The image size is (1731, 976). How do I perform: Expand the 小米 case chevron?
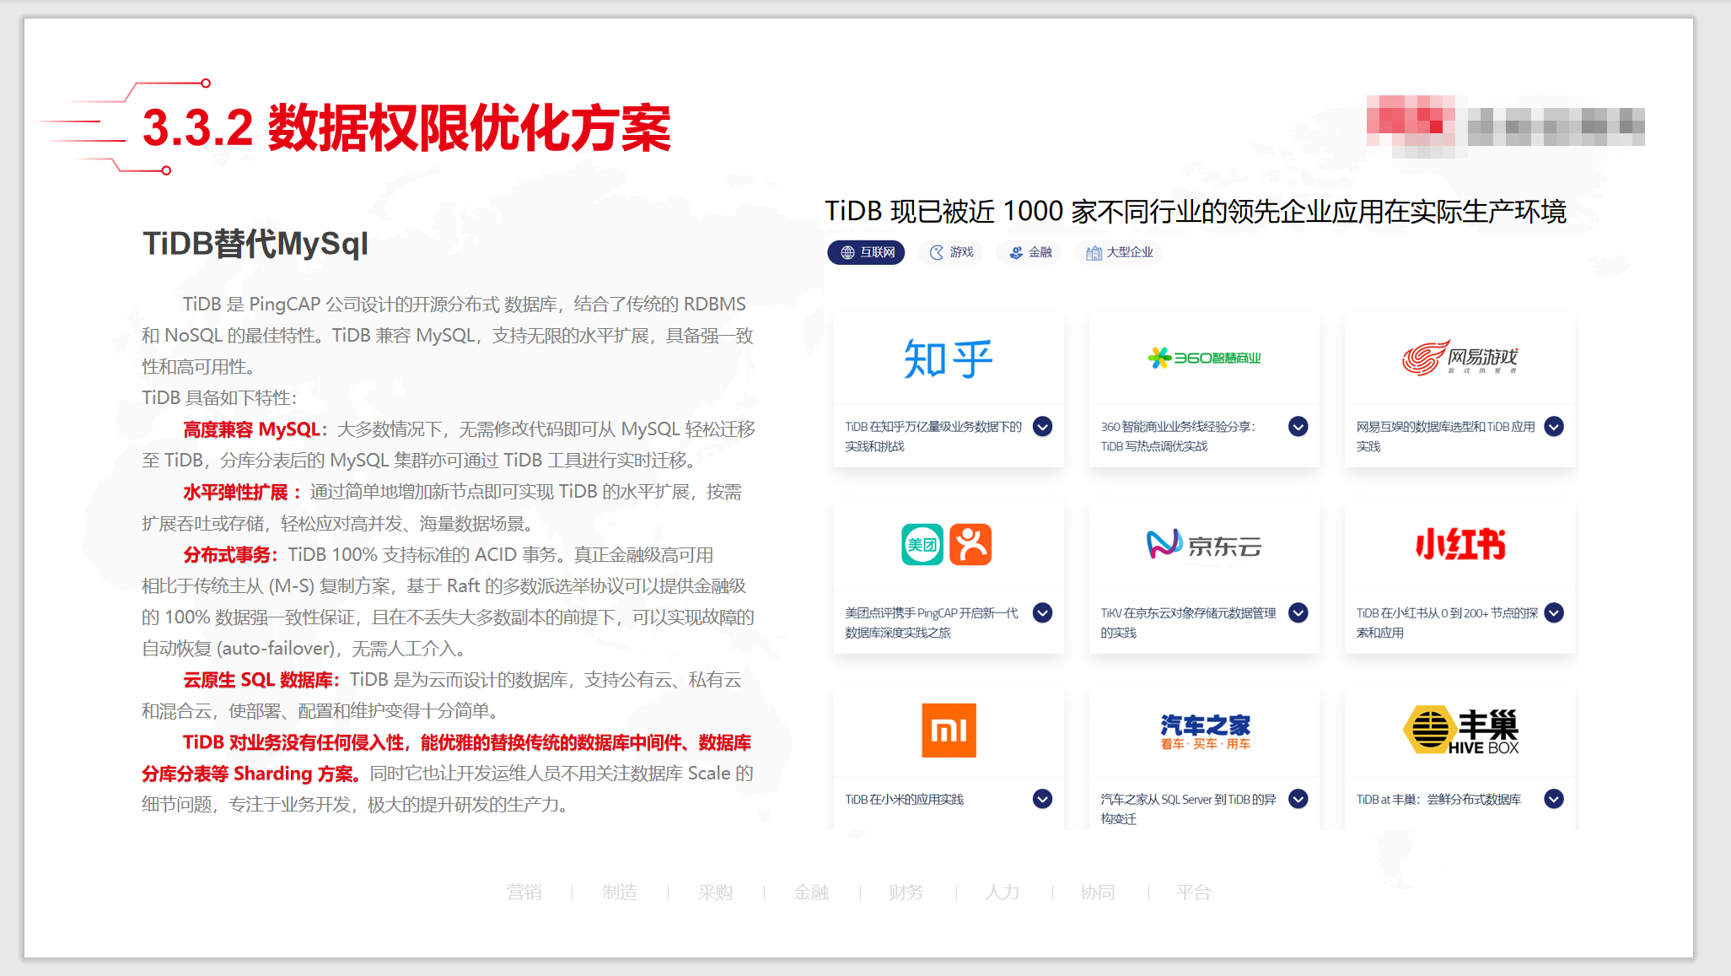(x=1043, y=799)
